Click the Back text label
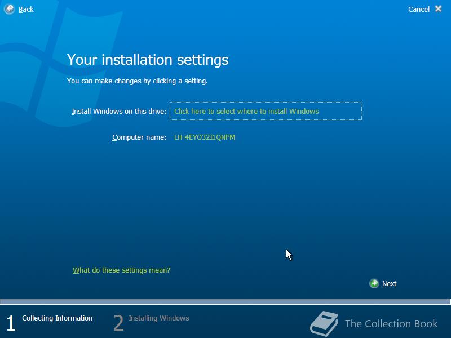The image size is (451, 338). pos(26,10)
